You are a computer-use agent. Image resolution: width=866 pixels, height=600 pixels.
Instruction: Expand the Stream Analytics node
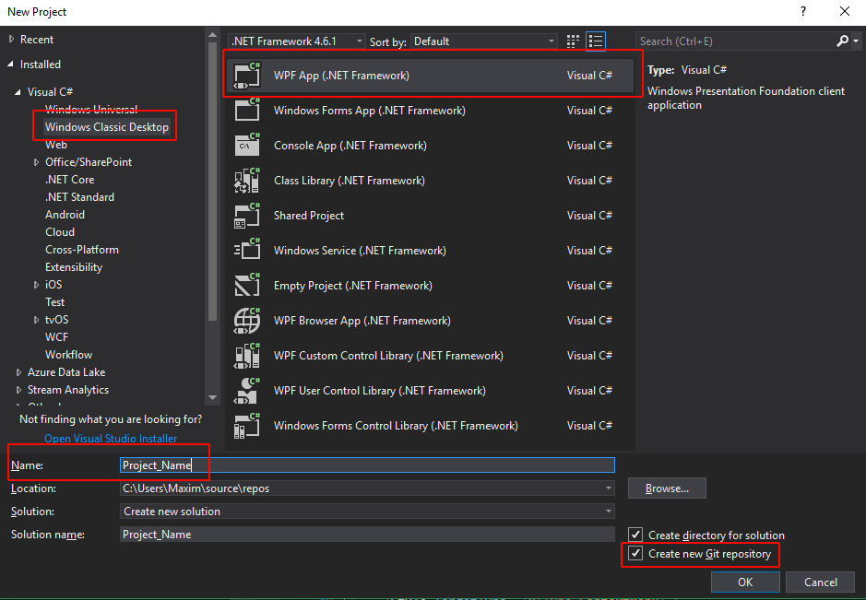[18, 390]
